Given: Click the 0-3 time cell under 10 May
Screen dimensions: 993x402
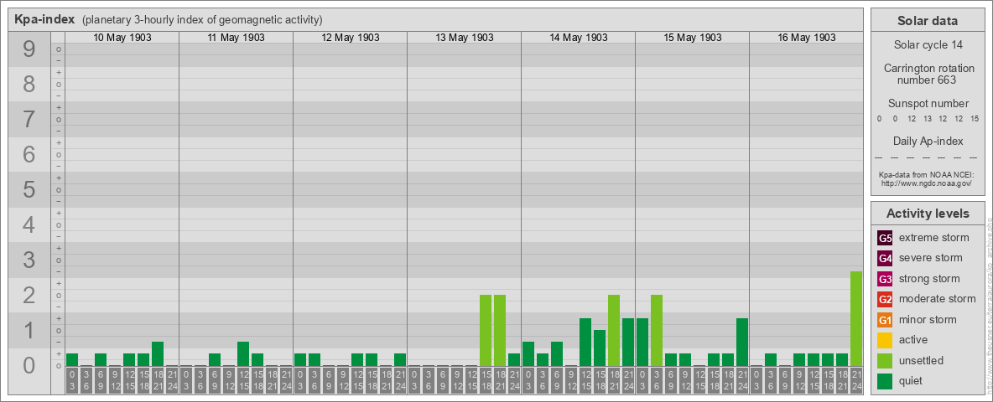Looking at the screenshot, I should pos(72,380).
